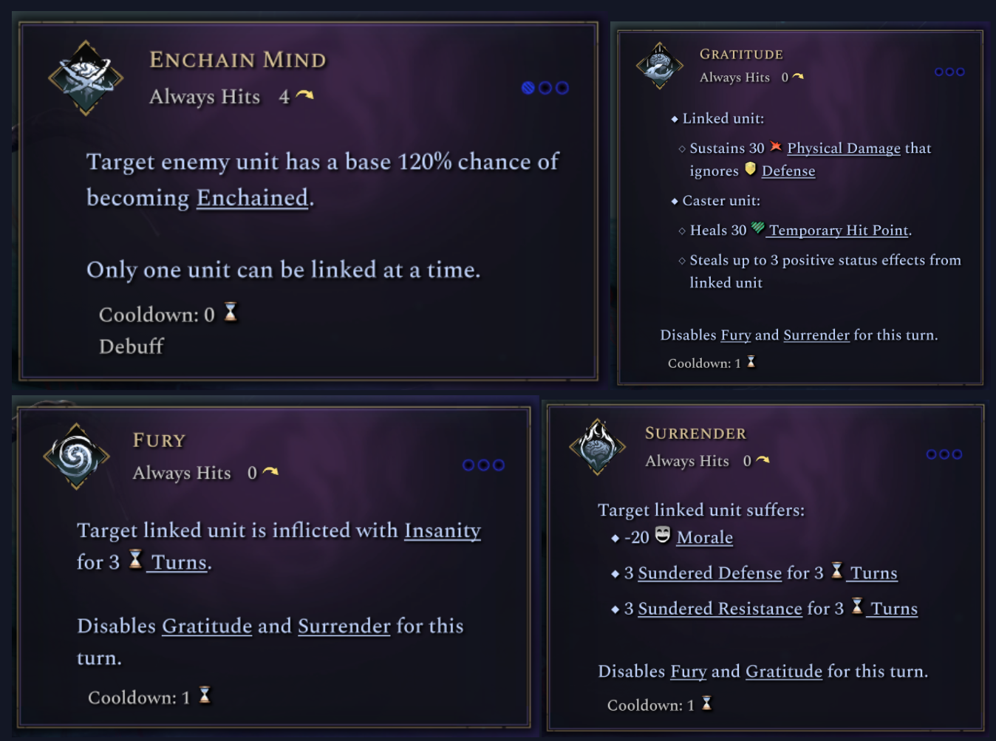
Task: Click the three circles on Surrender card
Action: (944, 454)
